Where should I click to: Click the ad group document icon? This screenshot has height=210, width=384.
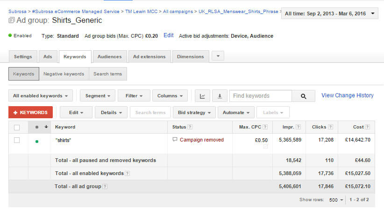pos(11,20)
